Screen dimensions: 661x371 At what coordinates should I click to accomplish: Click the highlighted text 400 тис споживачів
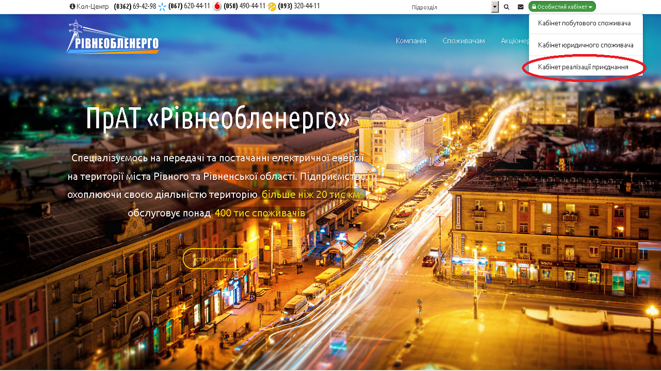[x=260, y=213]
